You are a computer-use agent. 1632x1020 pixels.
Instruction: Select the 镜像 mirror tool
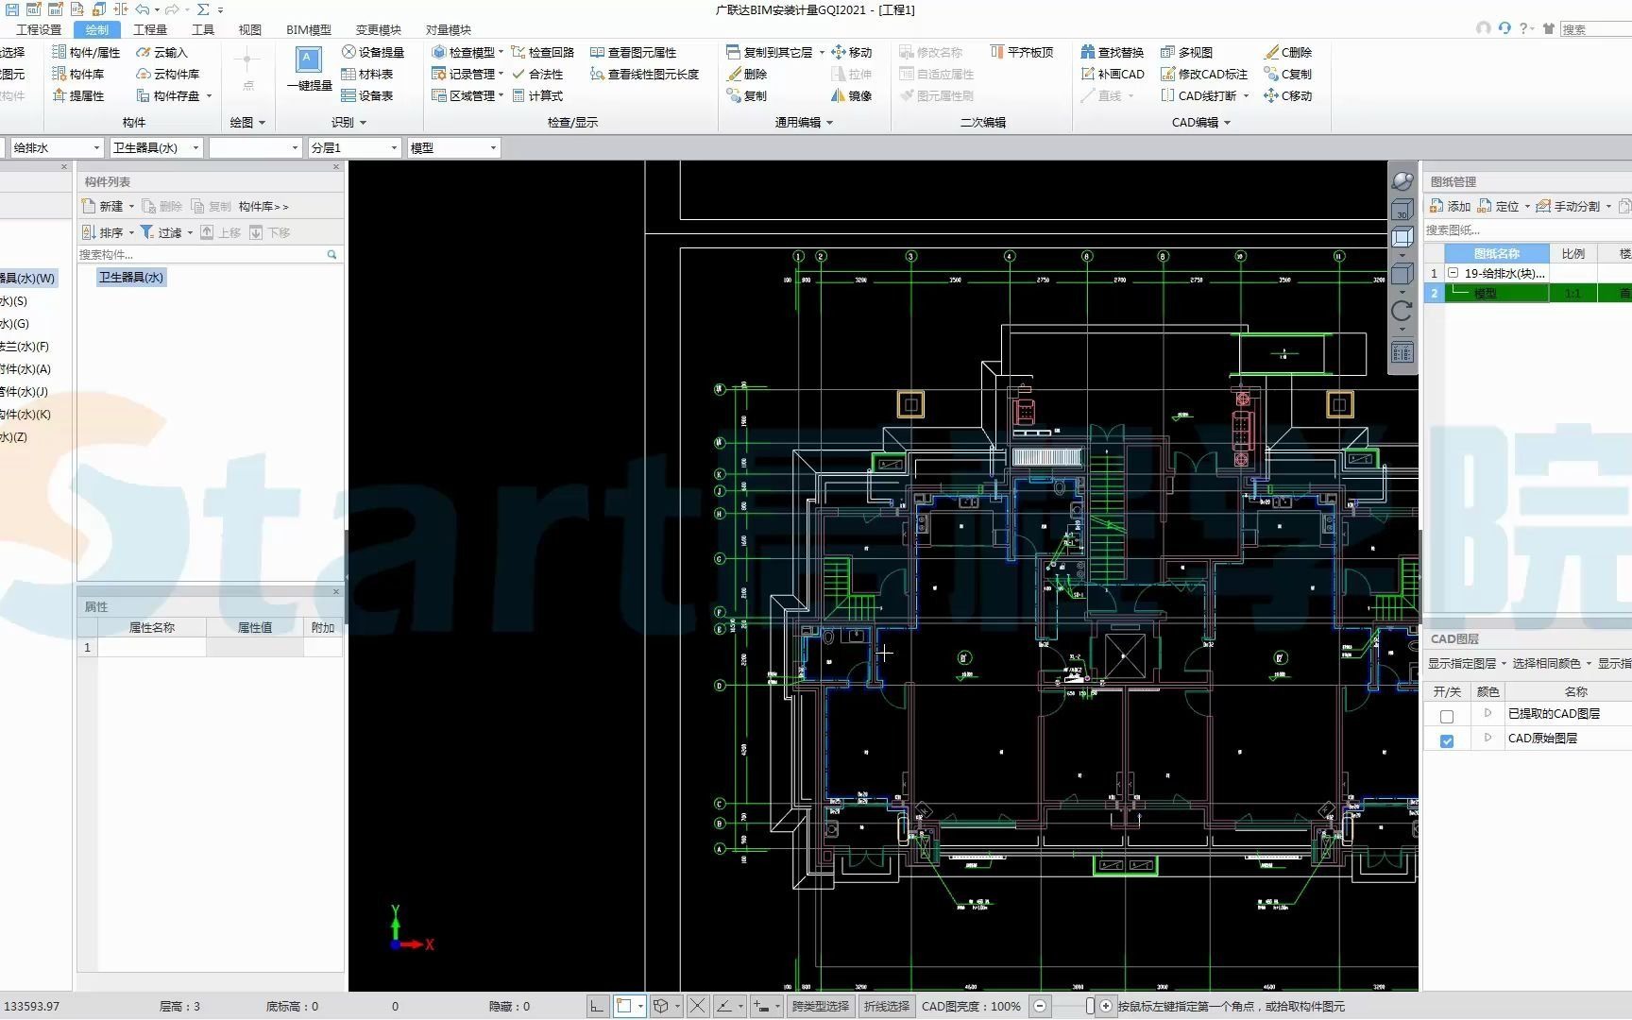click(851, 95)
